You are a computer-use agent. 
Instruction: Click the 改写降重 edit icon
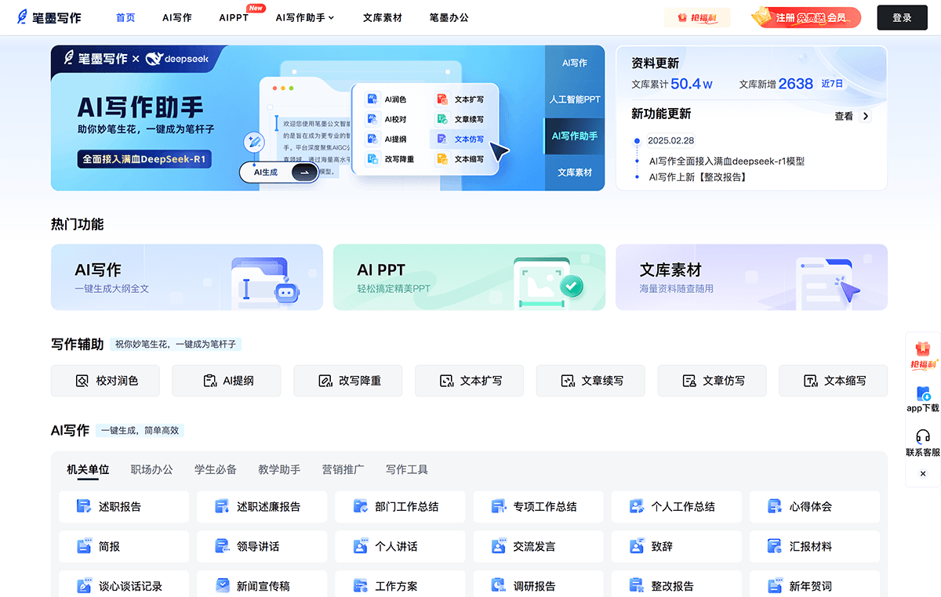pos(325,381)
